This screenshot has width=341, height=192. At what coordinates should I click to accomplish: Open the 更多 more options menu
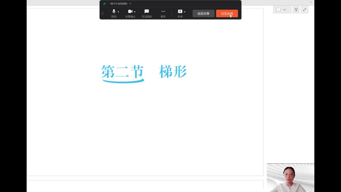tap(163, 13)
